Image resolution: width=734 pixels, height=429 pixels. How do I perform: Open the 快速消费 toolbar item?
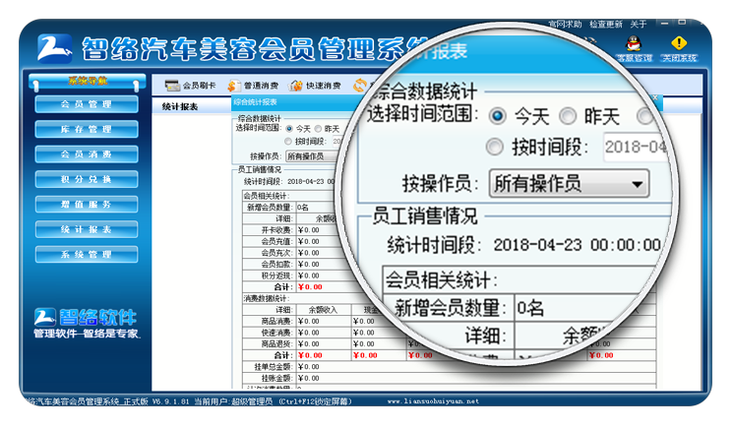[x=315, y=86]
